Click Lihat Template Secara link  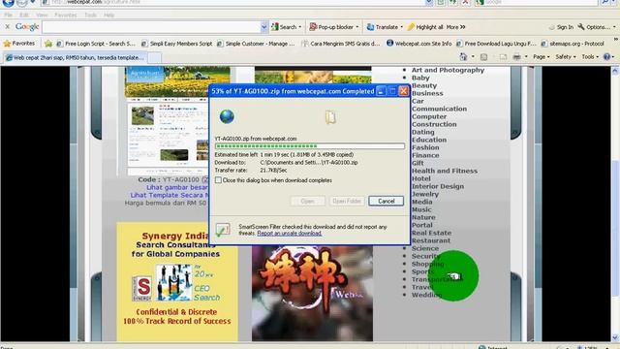[x=170, y=195]
